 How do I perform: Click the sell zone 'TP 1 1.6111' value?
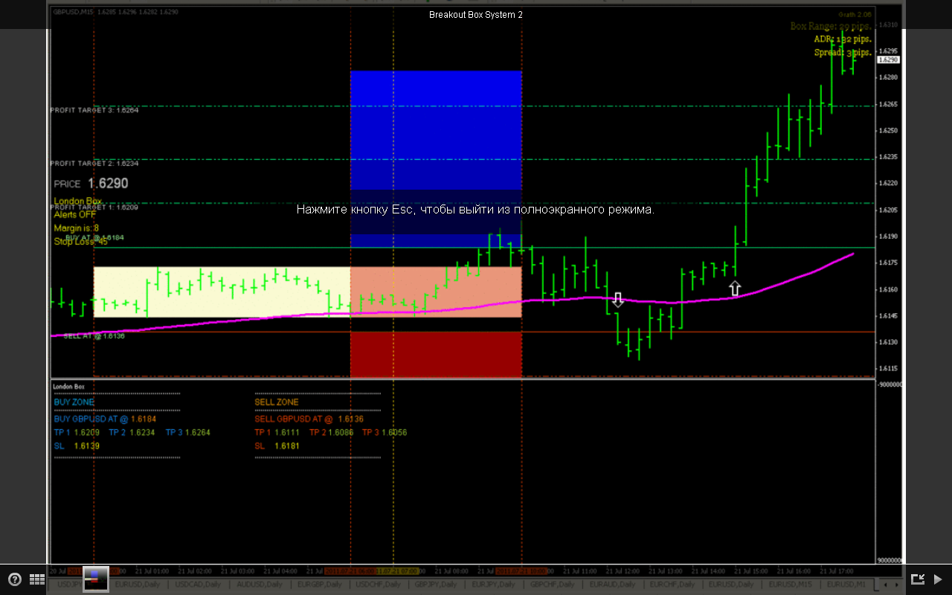(277, 432)
